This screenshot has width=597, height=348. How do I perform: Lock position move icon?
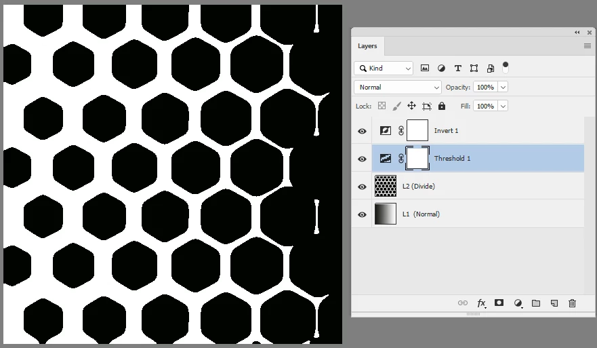click(x=411, y=106)
